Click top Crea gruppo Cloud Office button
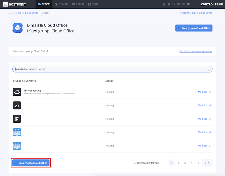The width and height of the screenshot is (225, 176). pyautogui.click(x=194, y=28)
